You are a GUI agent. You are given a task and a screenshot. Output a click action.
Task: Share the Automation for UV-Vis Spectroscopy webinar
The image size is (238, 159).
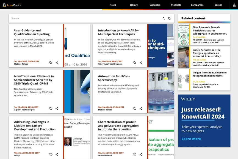point(141,109)
